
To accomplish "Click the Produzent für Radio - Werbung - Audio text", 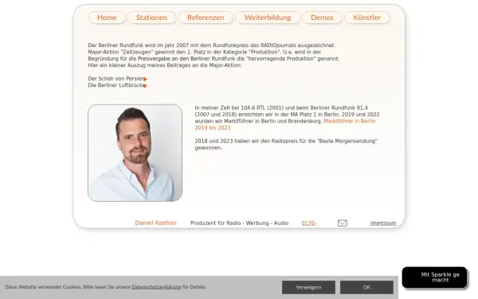I will (239, 223).
